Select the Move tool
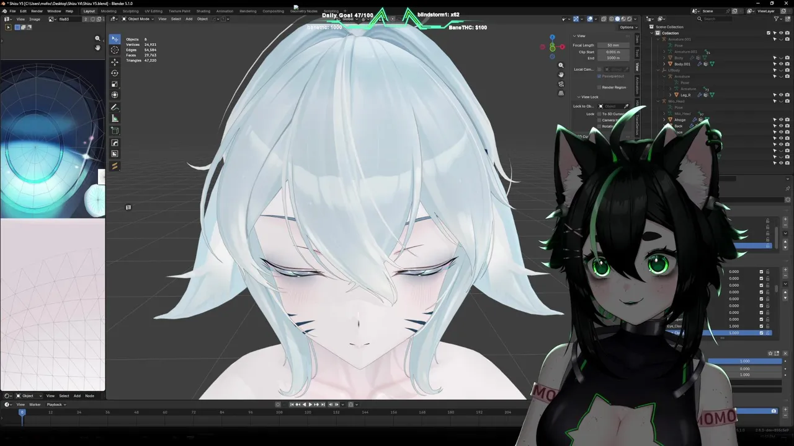The image size is (794, 446). [115, 62]
